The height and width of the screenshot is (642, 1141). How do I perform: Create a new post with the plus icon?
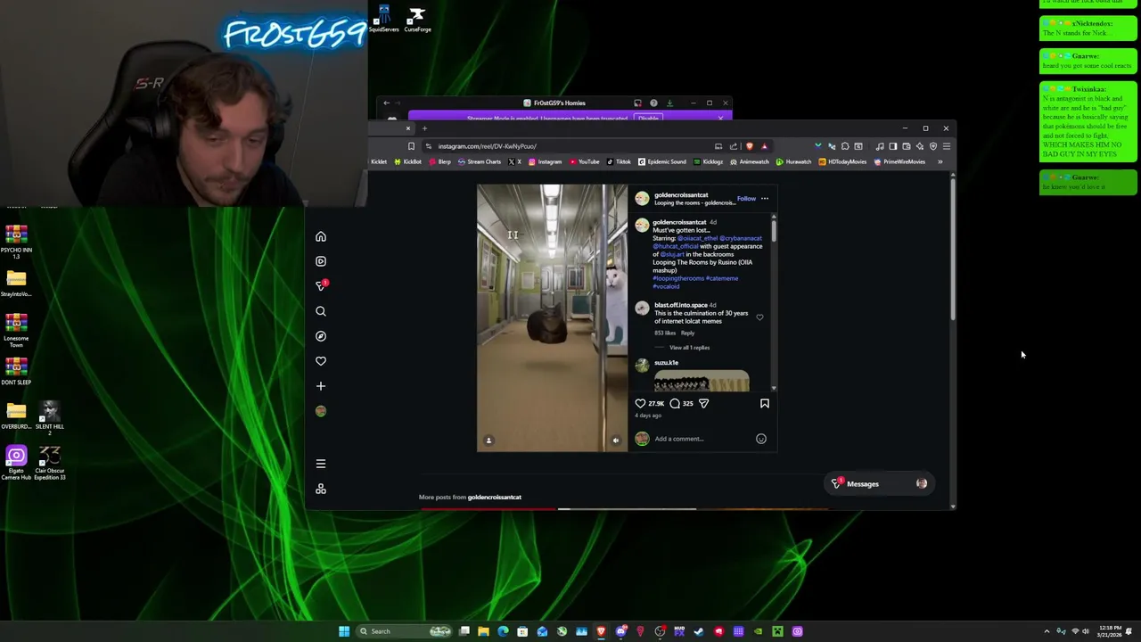[321, 386]
